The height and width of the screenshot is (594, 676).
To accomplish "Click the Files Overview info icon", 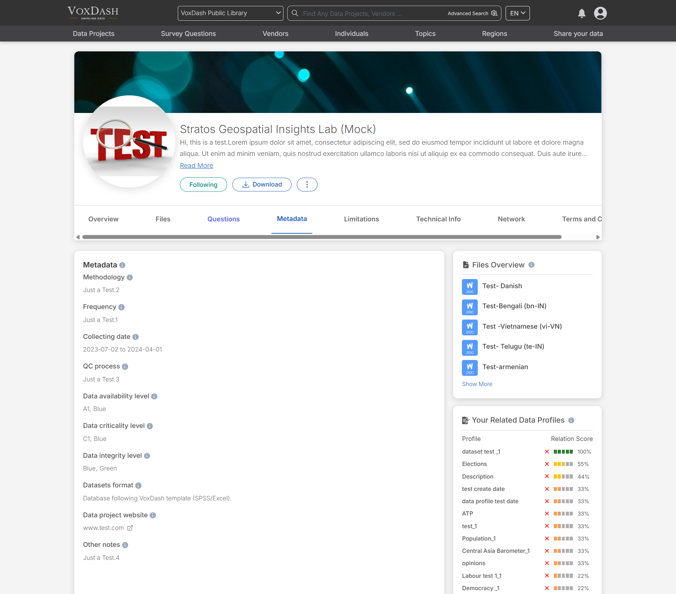I will click(531, 265).
